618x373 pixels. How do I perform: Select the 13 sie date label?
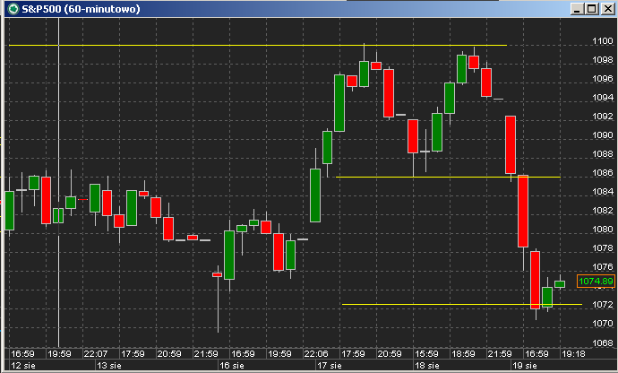point(109,366)
